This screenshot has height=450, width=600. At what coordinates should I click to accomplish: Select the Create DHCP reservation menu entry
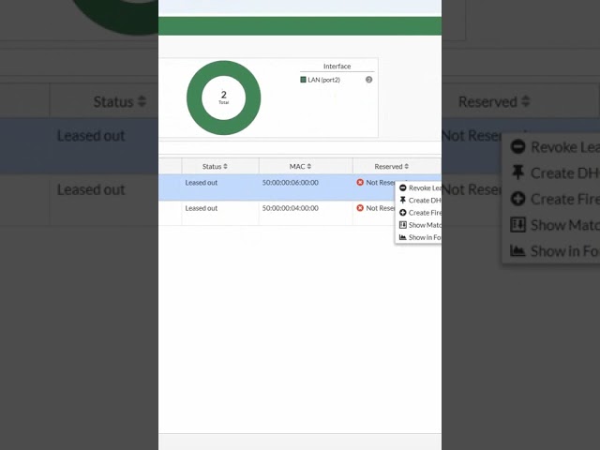tap(425, 201)
